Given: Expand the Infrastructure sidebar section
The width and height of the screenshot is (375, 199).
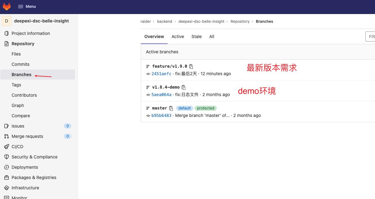Looking at the screenshot, I should 25,188.
